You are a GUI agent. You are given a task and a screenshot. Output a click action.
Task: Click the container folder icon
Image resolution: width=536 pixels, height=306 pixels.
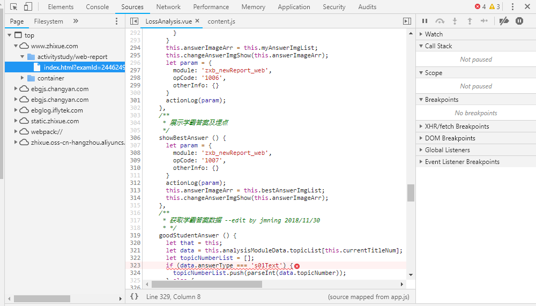point(31,78)
